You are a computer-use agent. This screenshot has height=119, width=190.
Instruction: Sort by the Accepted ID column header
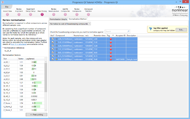121,35
